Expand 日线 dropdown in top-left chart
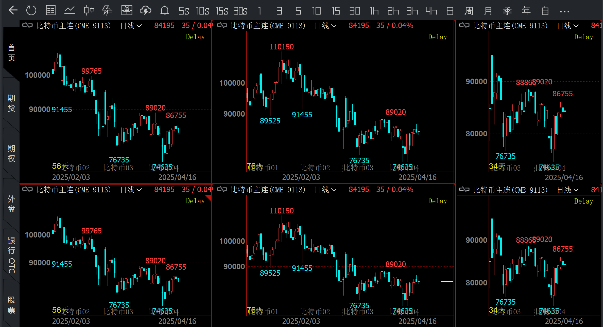This screenshot has width=603, height=327. click(x=131, y=26)
